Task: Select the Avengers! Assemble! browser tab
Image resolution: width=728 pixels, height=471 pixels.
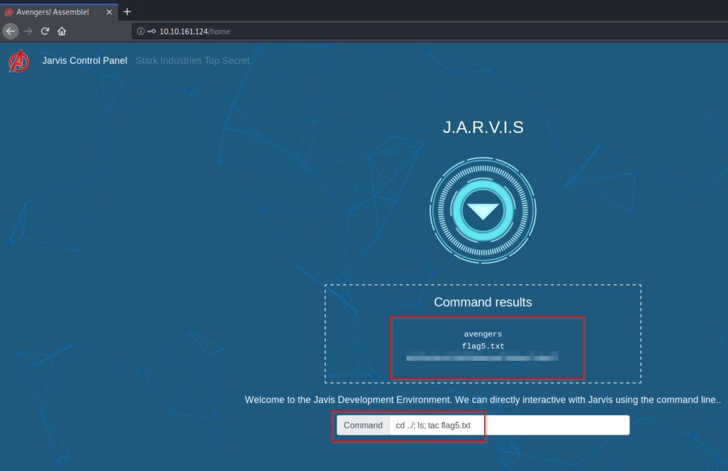Action: point(53,11)
